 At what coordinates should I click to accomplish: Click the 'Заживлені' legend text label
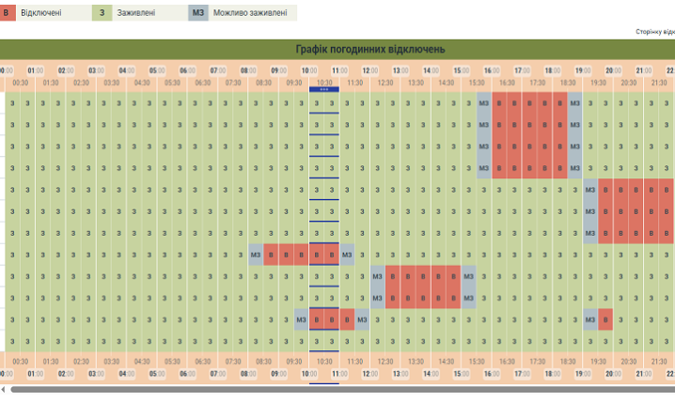point(136,13)
